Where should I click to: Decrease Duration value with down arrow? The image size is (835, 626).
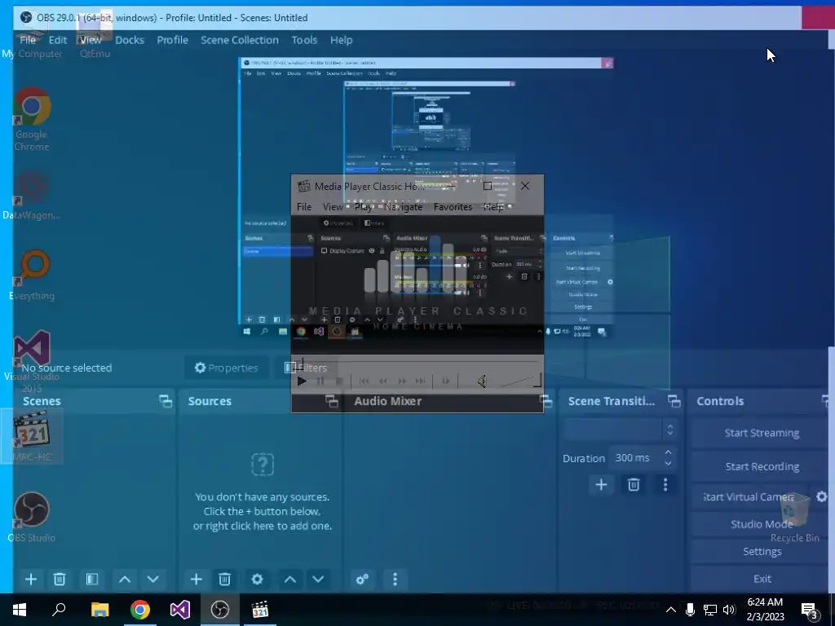pyautogui.click(x=669, y=464)
